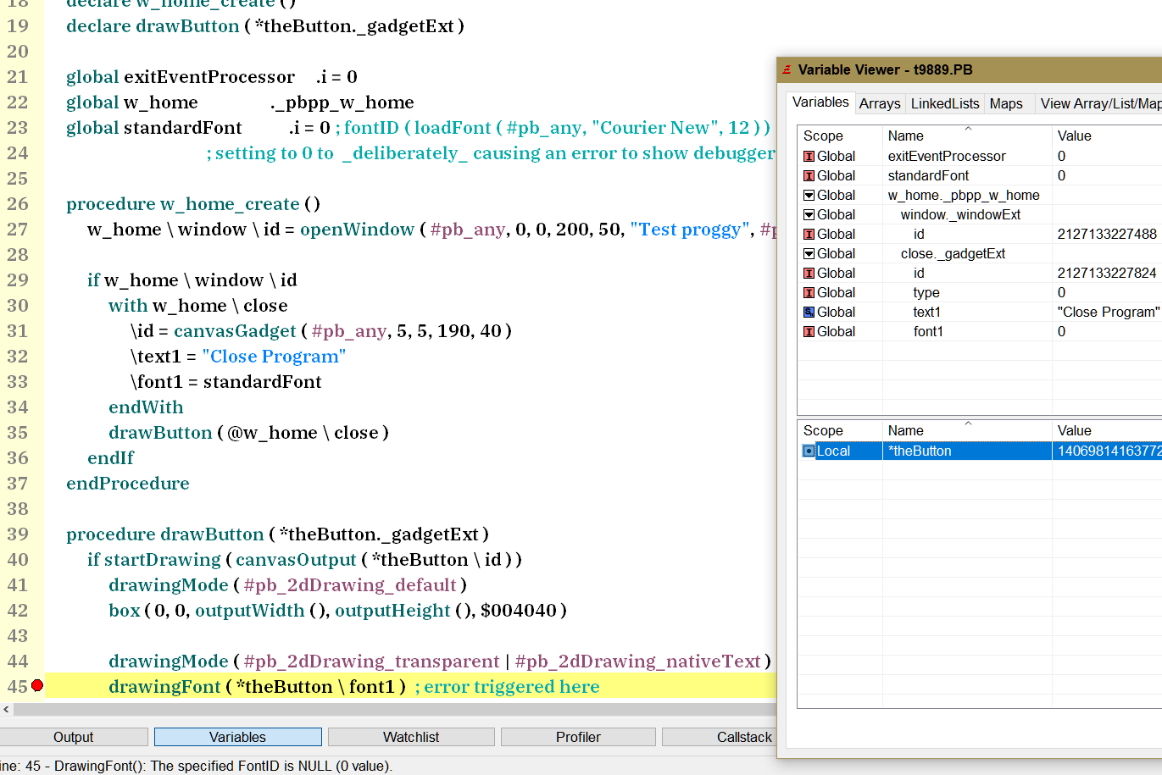Sort globals list by Value column header
The image size is (1162, 775).
pos(1107,136)
